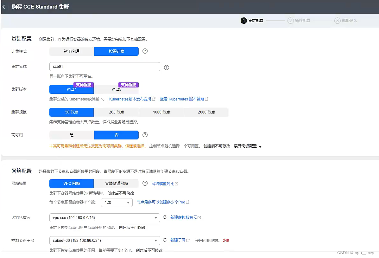Switch network model to 容器隧道网络
Viewport: 379px width, 258px height.
(x=117, y=183)
